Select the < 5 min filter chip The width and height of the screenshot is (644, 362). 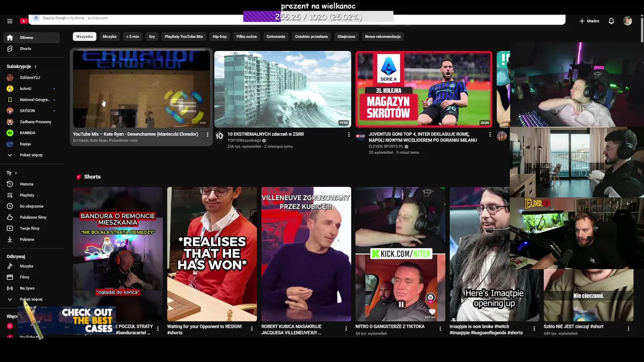(x=132, y=36)
